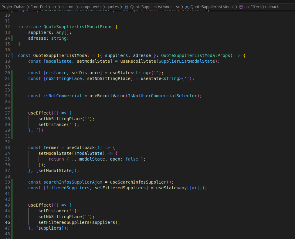Click line number 17 in the gutter

click(x=7, y=55)
